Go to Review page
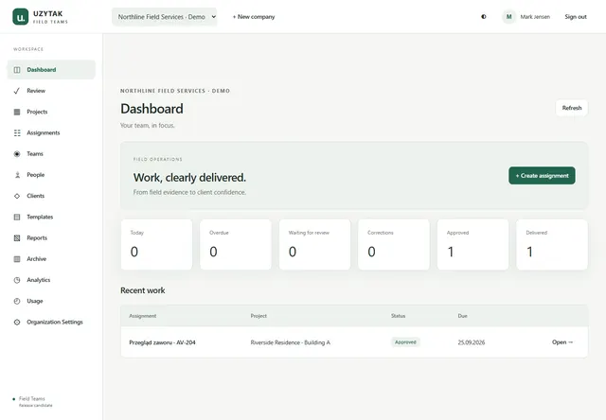The height and width of the screenshot is (420, 606). [51, 91]
